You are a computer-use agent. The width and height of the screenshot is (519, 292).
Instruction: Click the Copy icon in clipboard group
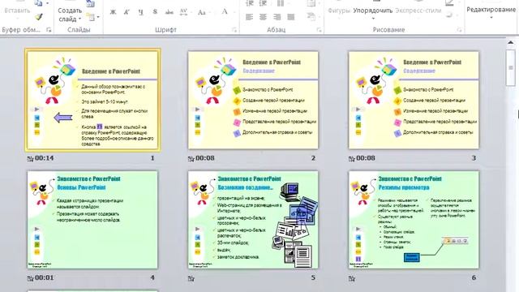click(x=39, y=3)
